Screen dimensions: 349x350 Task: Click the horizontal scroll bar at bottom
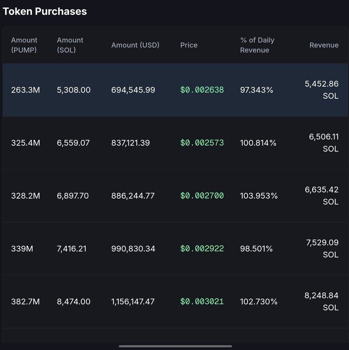click(x=175, y=346)
